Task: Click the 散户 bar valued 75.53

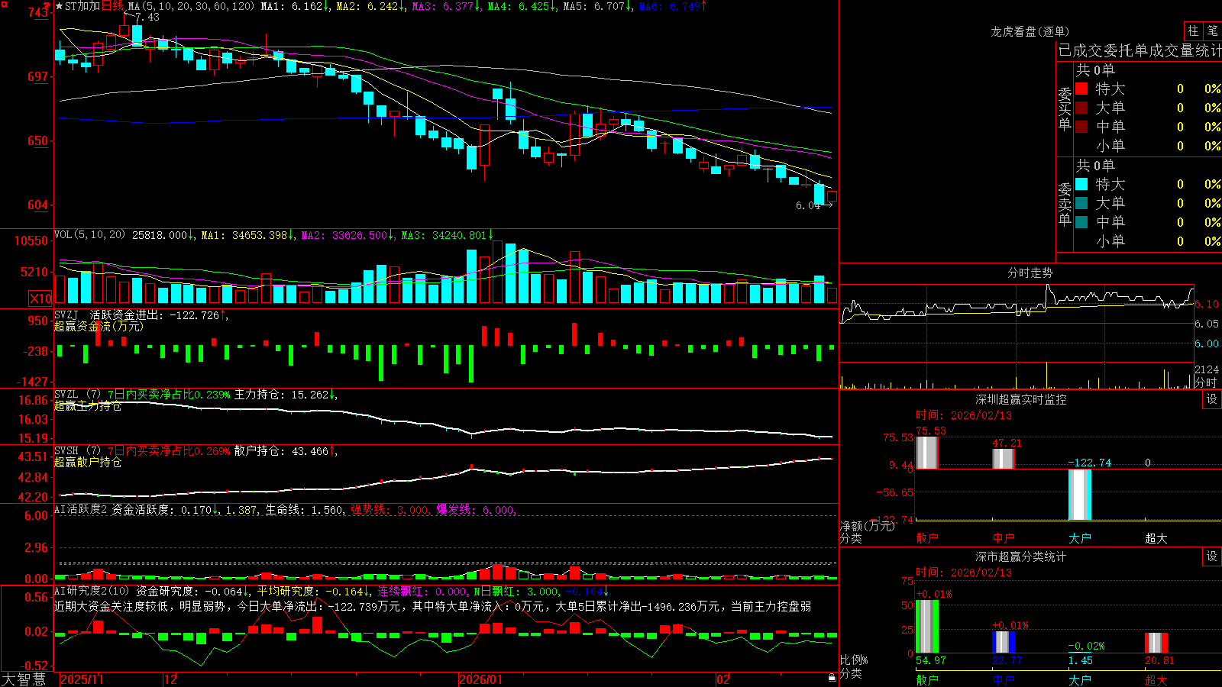Action: pyautogui.click(x=926, y=453)
